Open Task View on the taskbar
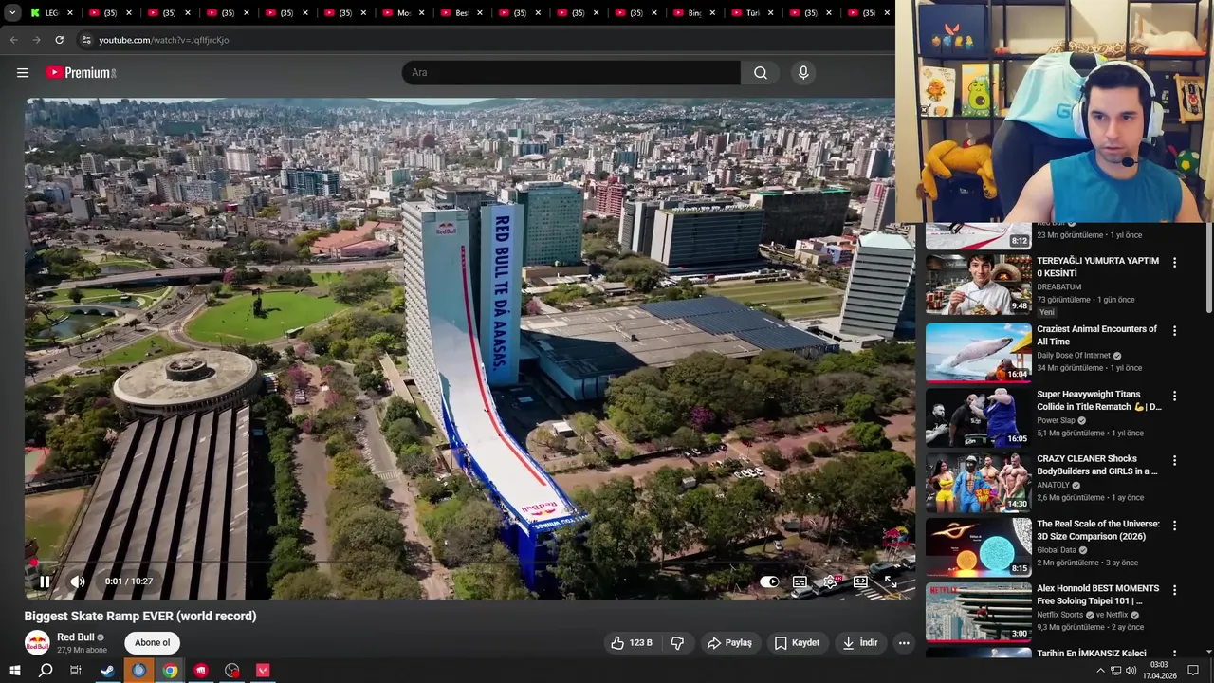 pos(76,671)
